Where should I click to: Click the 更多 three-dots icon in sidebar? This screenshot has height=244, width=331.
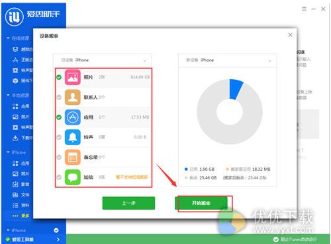[x=15, y=216]
